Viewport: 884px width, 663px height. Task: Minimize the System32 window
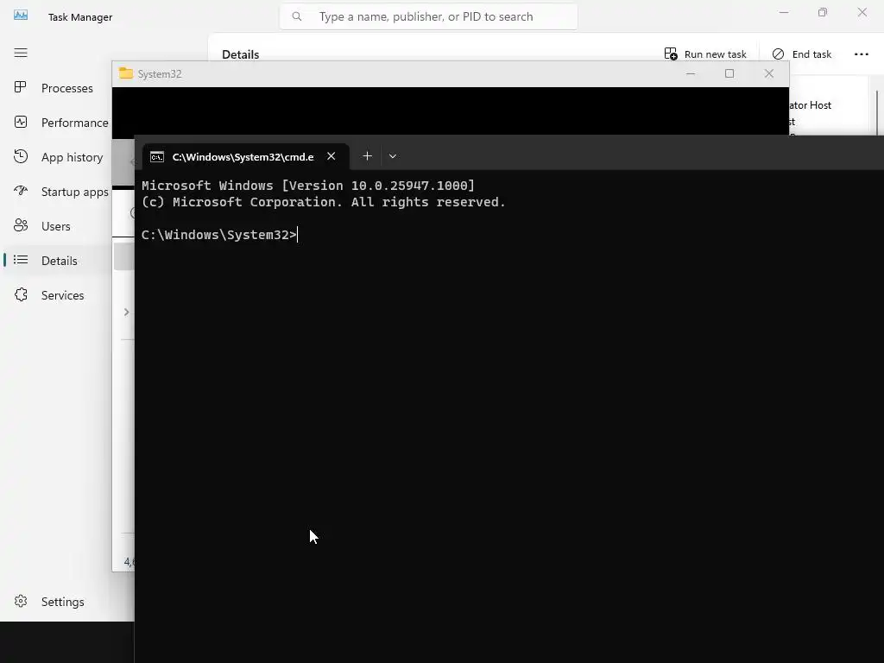point(691,74)
